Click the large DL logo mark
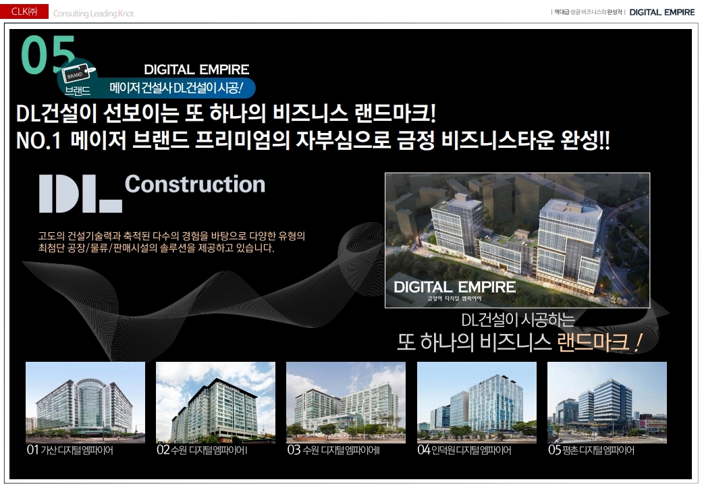This screenshot has height=486, width=702. point(80,193)
